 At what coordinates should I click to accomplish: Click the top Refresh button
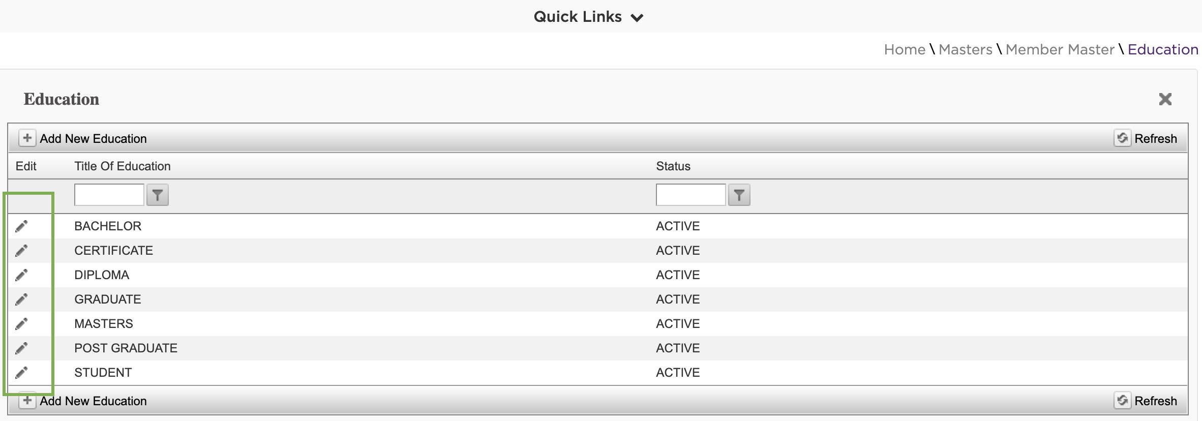[1146, 138]
